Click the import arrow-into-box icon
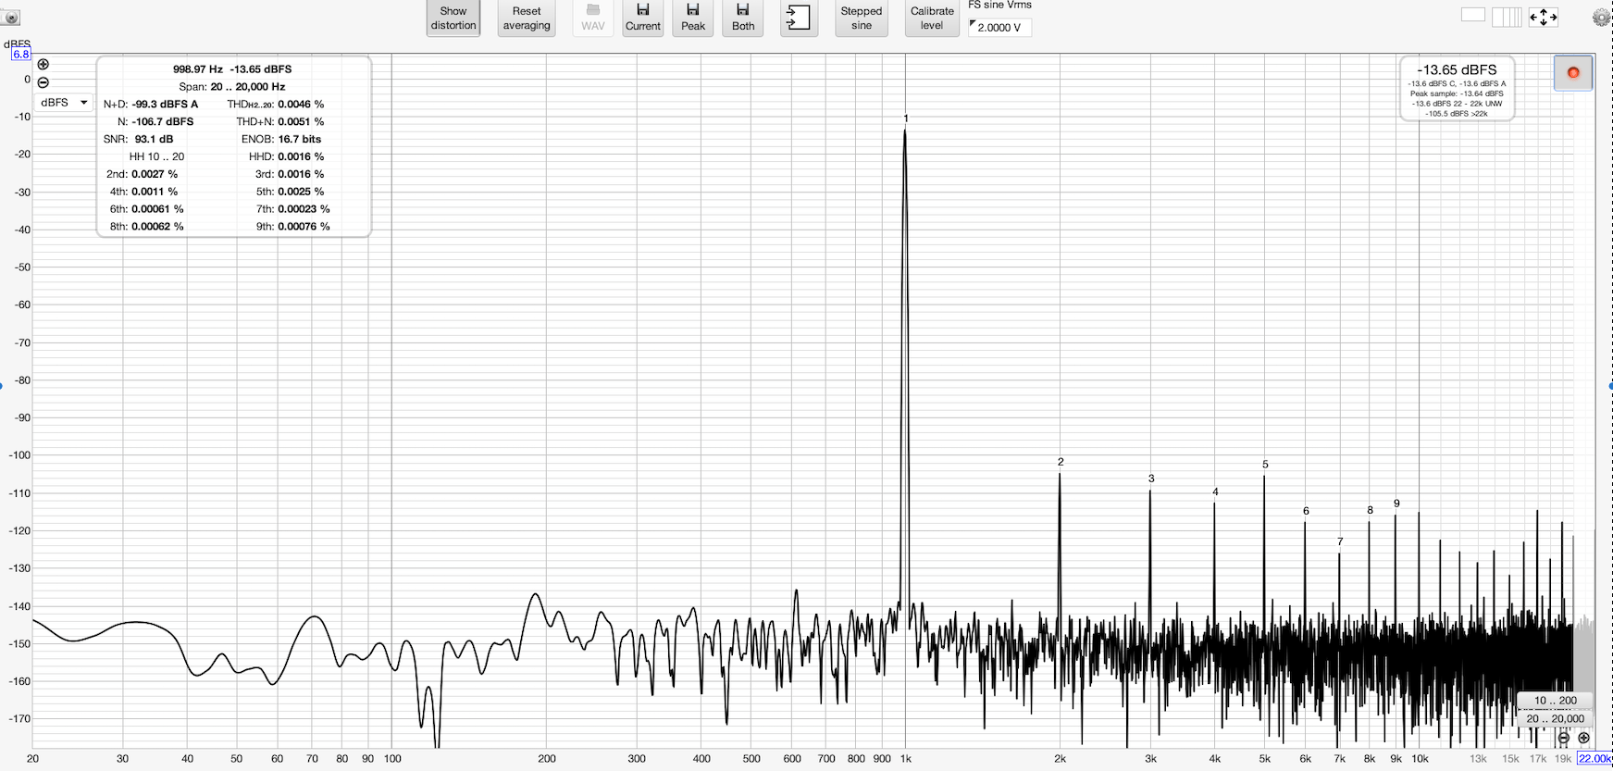1613x771 pixels. tap(799, 18)
